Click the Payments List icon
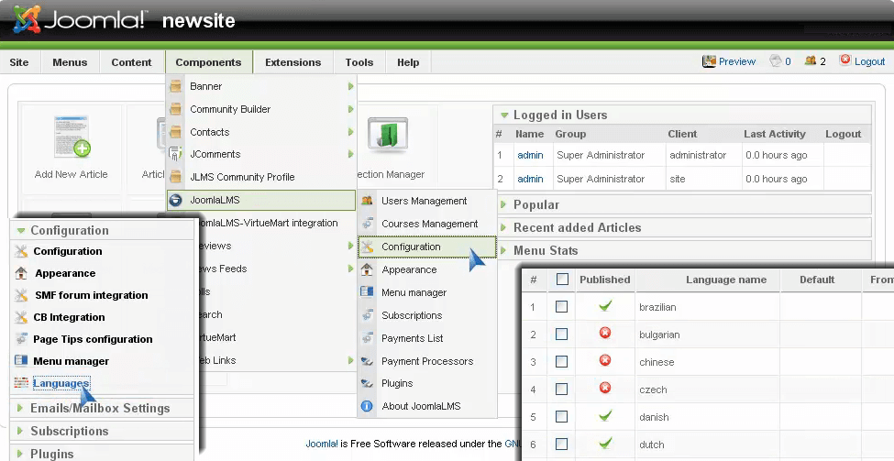This screenshot has height=461, width=894. pyautogui.click(x=367, y=338)
